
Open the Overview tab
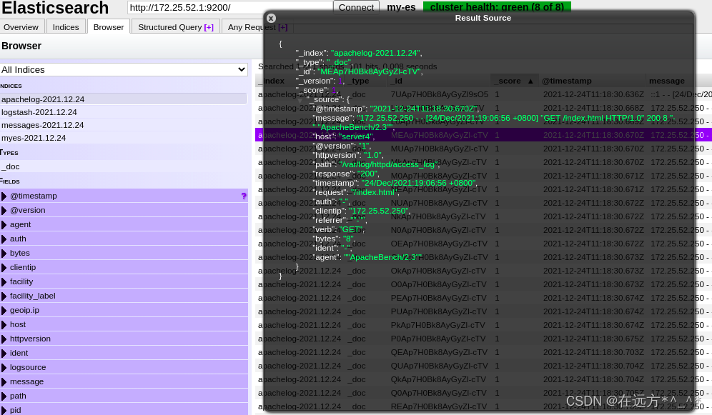(x=21, y=27)
